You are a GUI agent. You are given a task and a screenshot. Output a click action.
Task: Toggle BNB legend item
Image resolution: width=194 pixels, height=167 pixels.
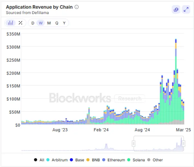93,160
